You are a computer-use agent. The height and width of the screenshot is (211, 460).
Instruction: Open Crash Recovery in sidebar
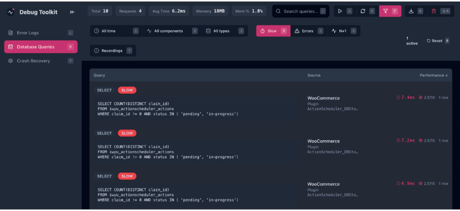coord(41,61)
